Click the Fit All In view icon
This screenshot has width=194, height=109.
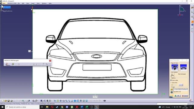click(x=58, y=101)
